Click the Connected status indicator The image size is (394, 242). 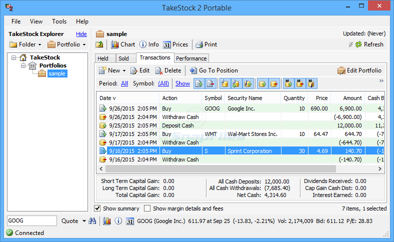tap(25, 233)
